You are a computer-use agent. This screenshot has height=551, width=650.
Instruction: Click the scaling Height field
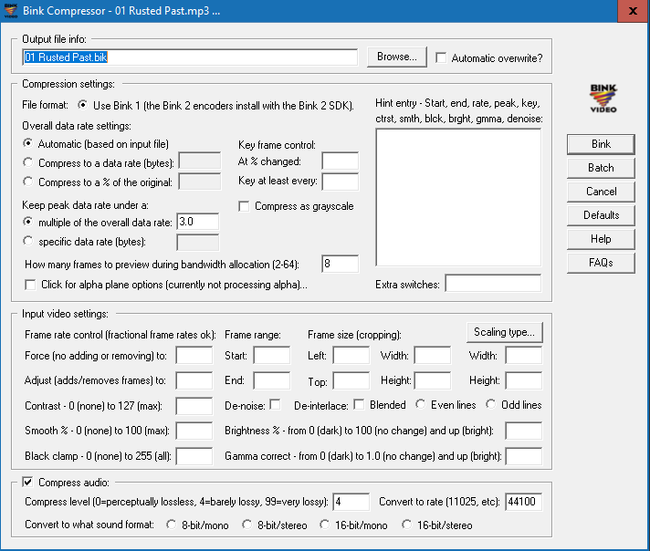click(x=524, y=380)
